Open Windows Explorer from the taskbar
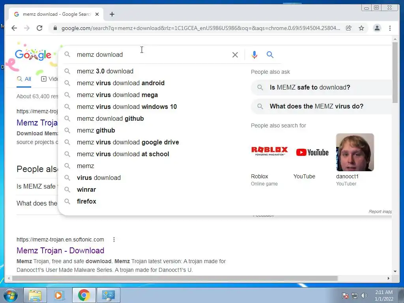404x303 pixels. click(x=35, y=295)
